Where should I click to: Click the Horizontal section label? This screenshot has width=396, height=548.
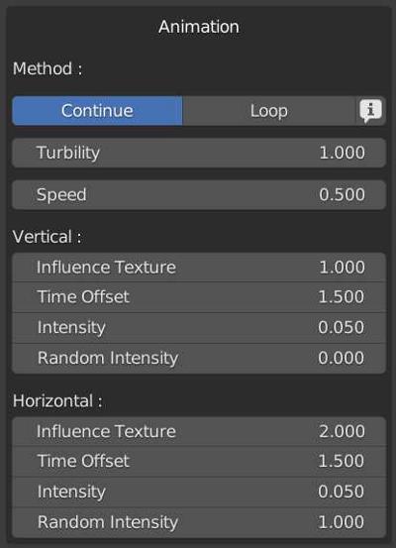tap(57, 401)
